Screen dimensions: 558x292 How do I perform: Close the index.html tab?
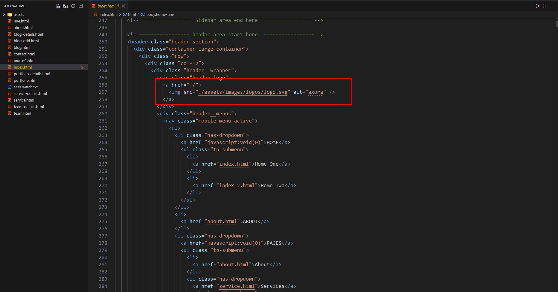[x=123, y=6]
